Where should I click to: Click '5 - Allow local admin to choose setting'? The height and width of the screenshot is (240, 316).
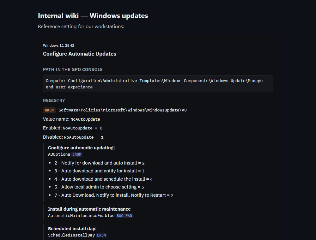click(99, 187)
